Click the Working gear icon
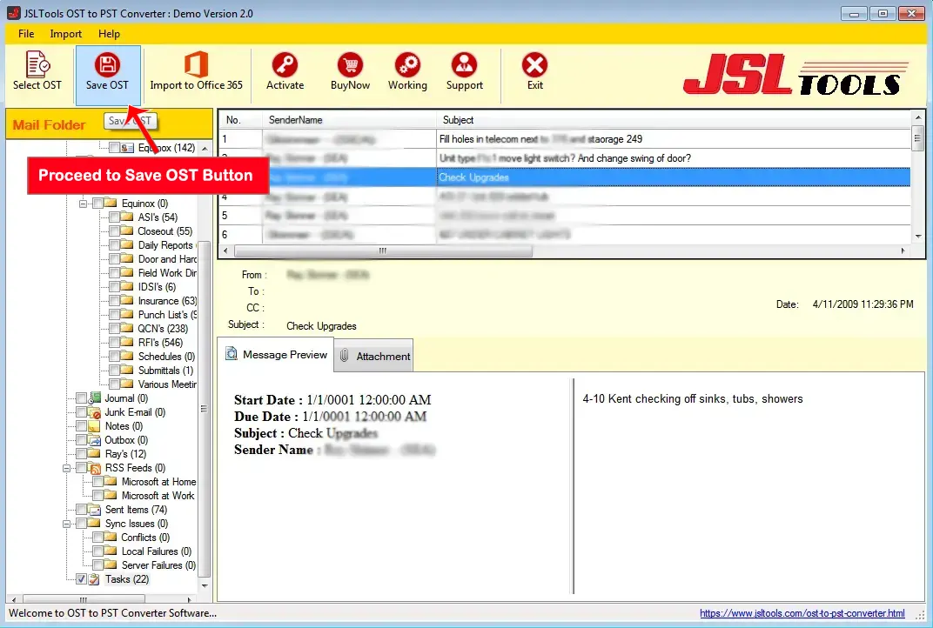This screenshot has height=628, width=933. pos(407,71)
